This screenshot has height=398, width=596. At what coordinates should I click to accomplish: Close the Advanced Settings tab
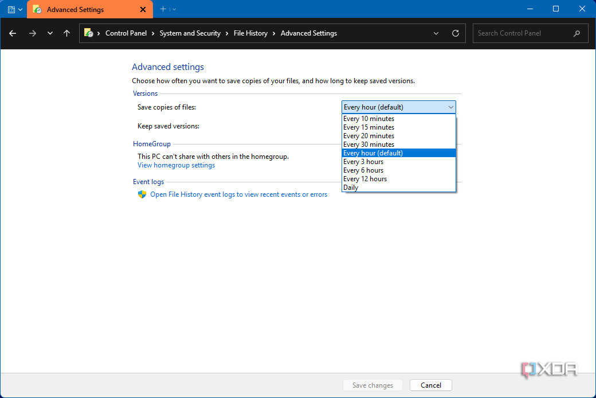click(x=143, y=10)
